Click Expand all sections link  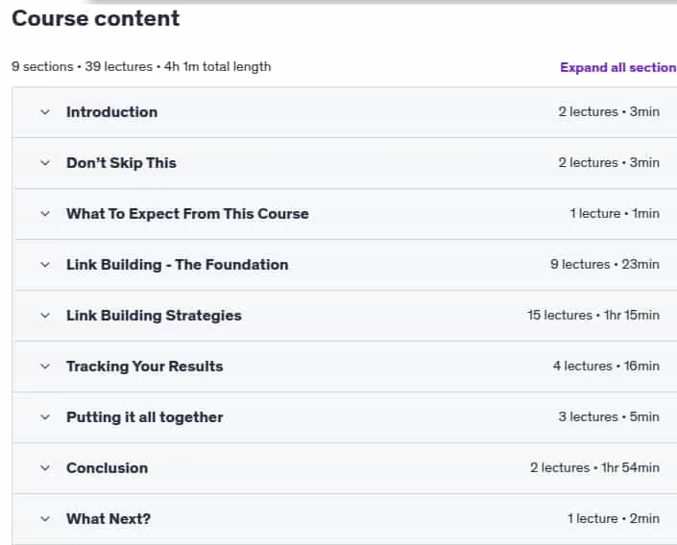618,68
